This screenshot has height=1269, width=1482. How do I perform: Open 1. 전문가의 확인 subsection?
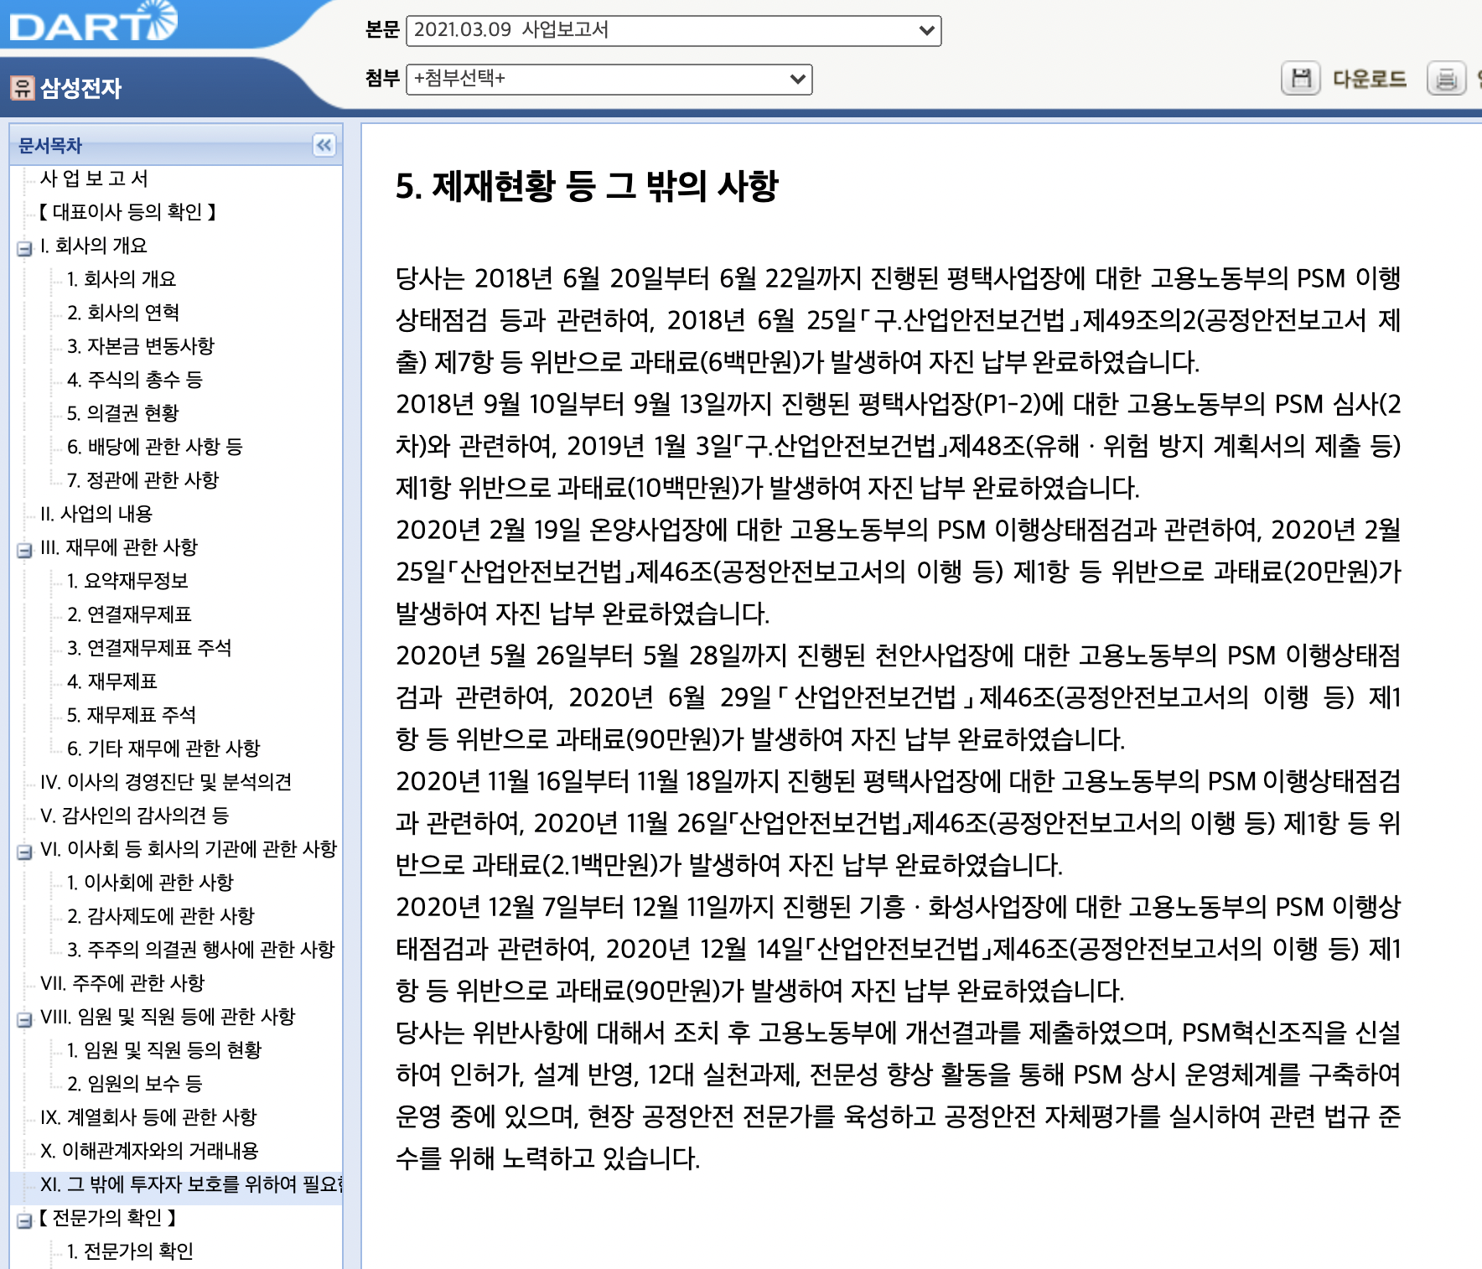click(130, 1251)
